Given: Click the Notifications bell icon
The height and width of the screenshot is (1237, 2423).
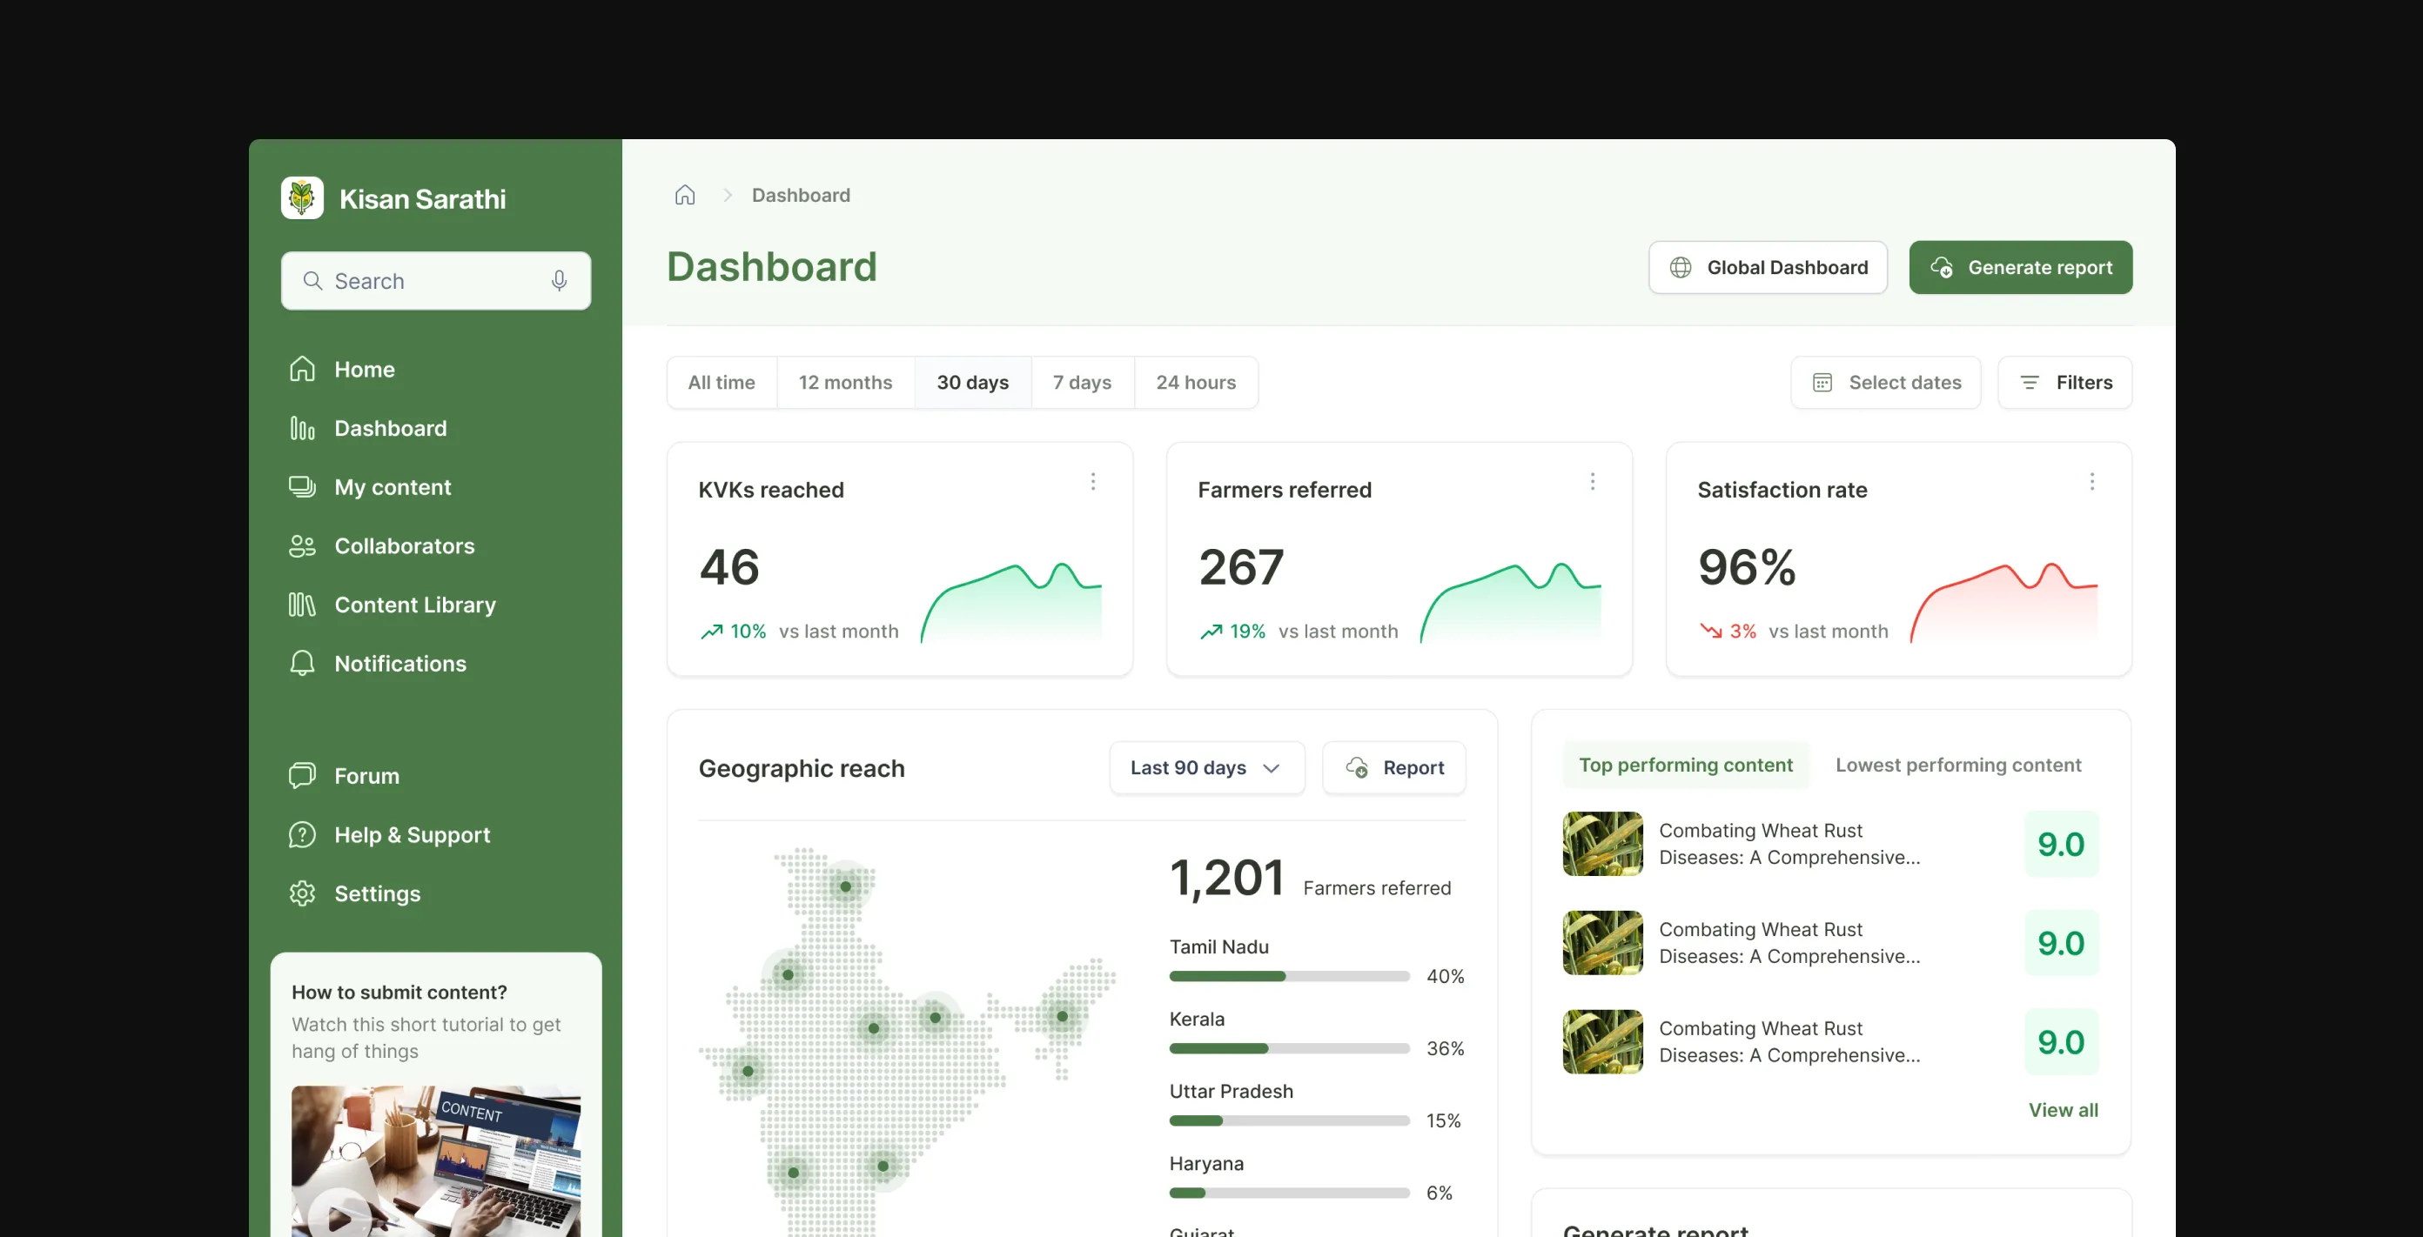Looking at the screenshot, I should point(302,663).
